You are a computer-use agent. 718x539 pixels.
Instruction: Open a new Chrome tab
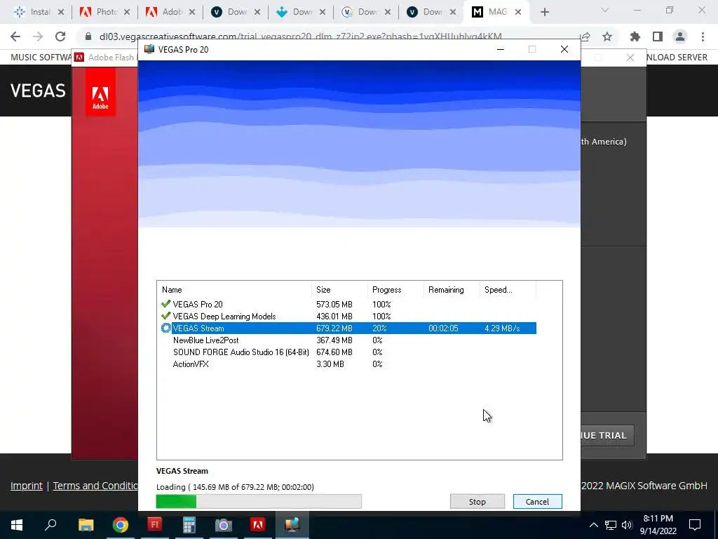click(544, 13)
